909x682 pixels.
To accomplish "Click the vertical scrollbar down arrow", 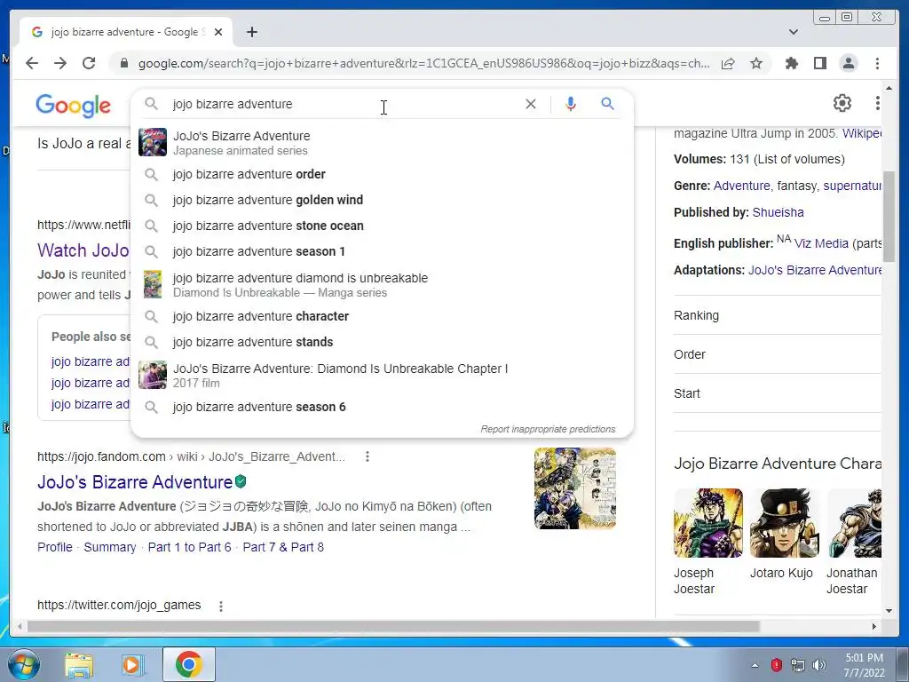I will tap(889, 610).
